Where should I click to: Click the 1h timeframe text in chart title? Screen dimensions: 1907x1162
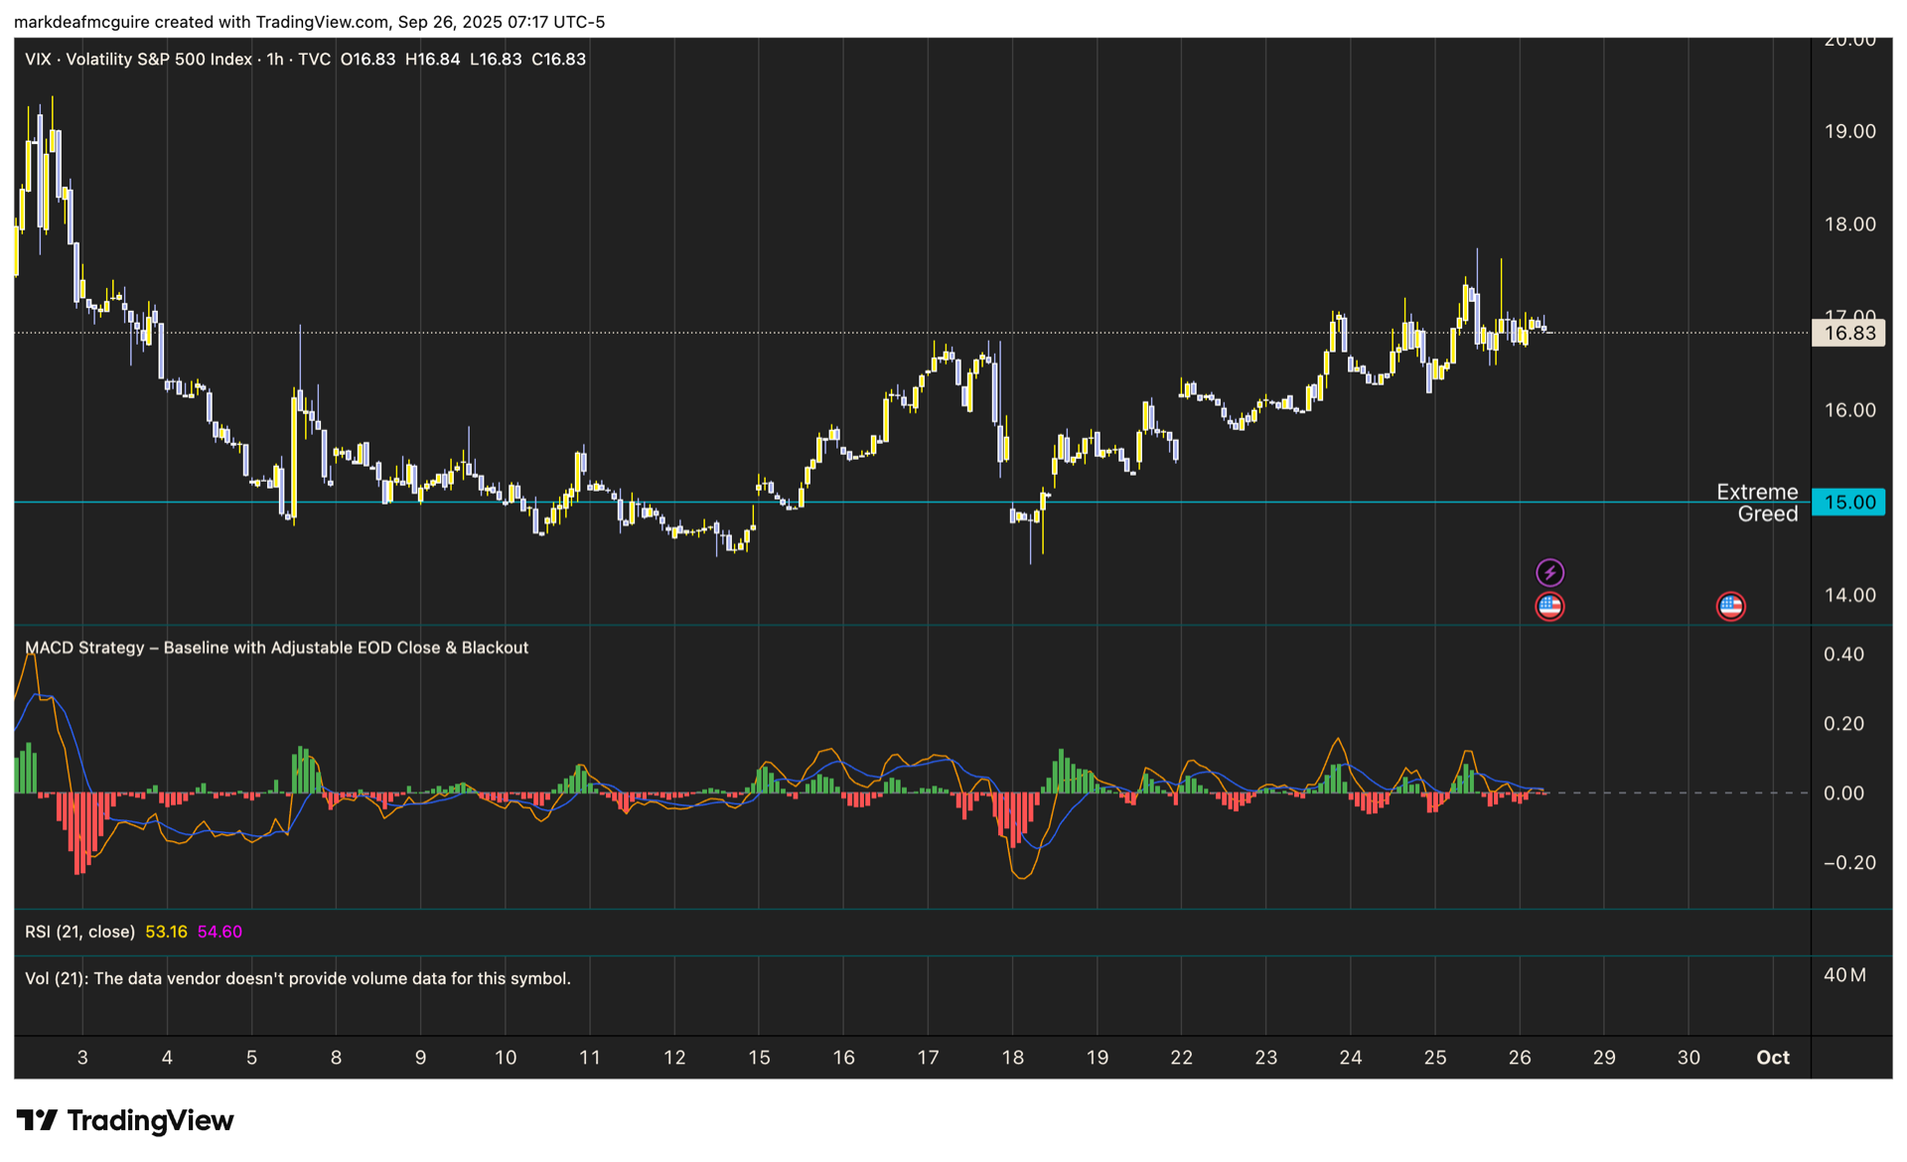point(275,60)
